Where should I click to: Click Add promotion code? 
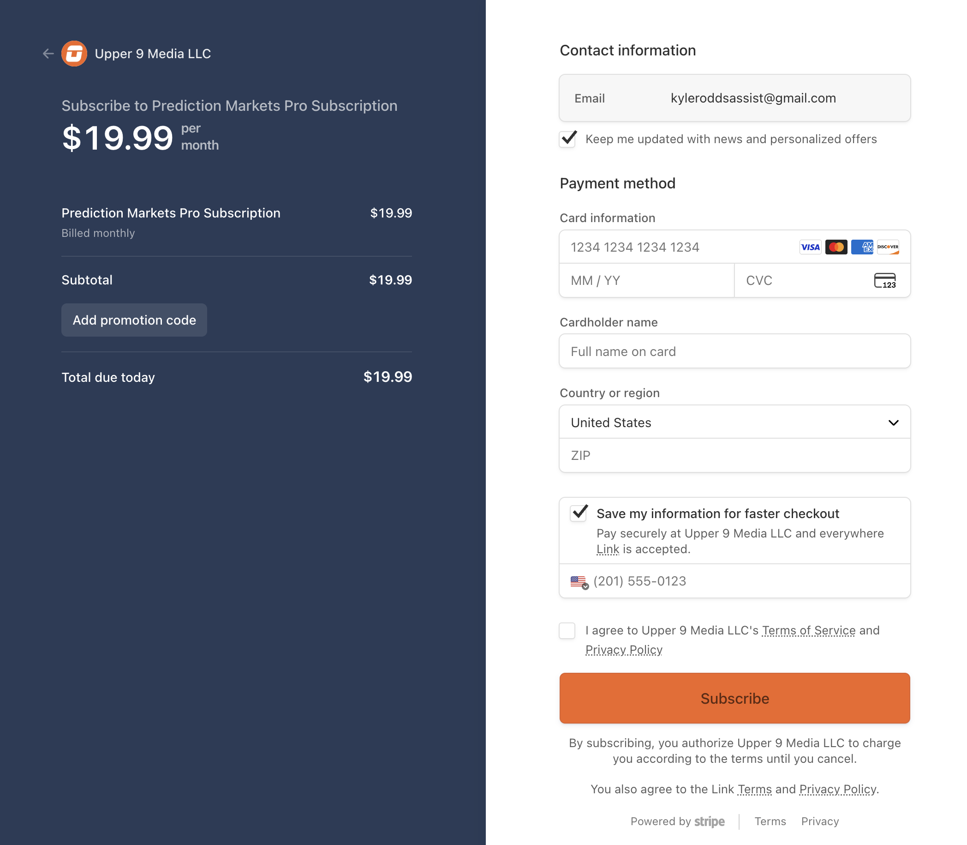pyautogui.click(x=134, y=320)
